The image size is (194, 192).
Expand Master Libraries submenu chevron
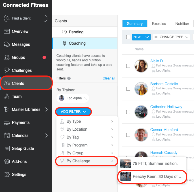pyautogui.click(x=47, y=109)
